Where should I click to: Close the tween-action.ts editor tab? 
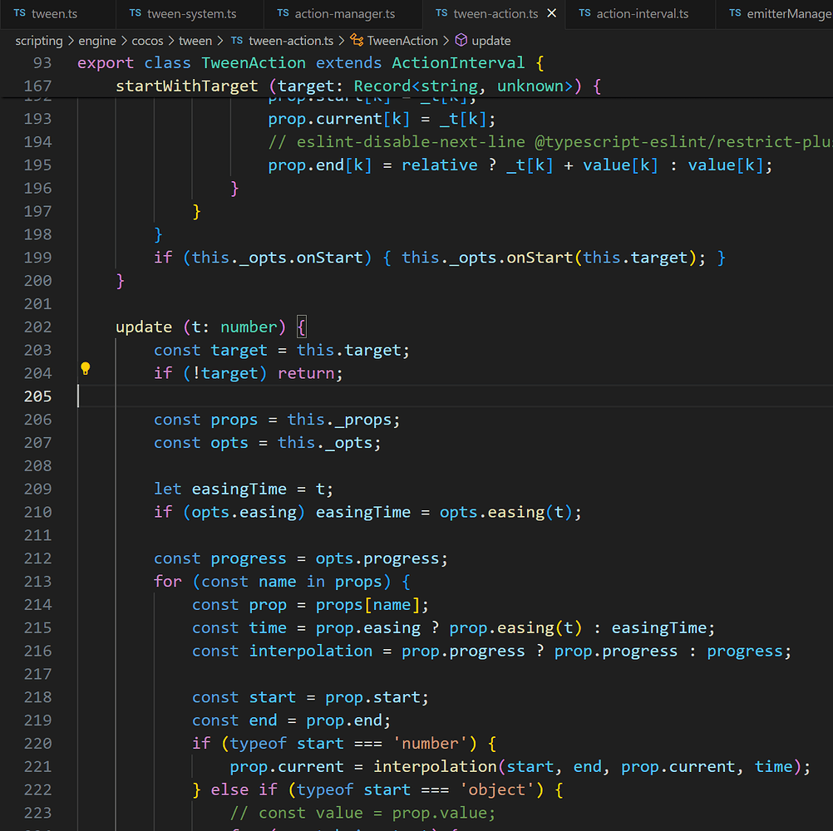(x=551, y=13)
